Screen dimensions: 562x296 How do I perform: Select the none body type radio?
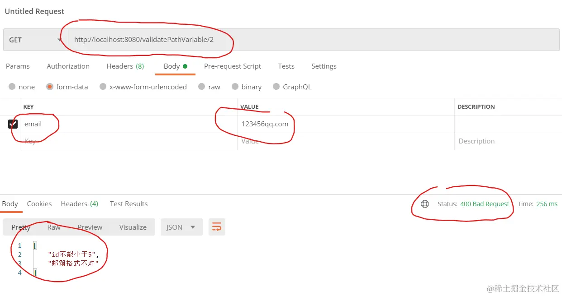click(12, 87)
